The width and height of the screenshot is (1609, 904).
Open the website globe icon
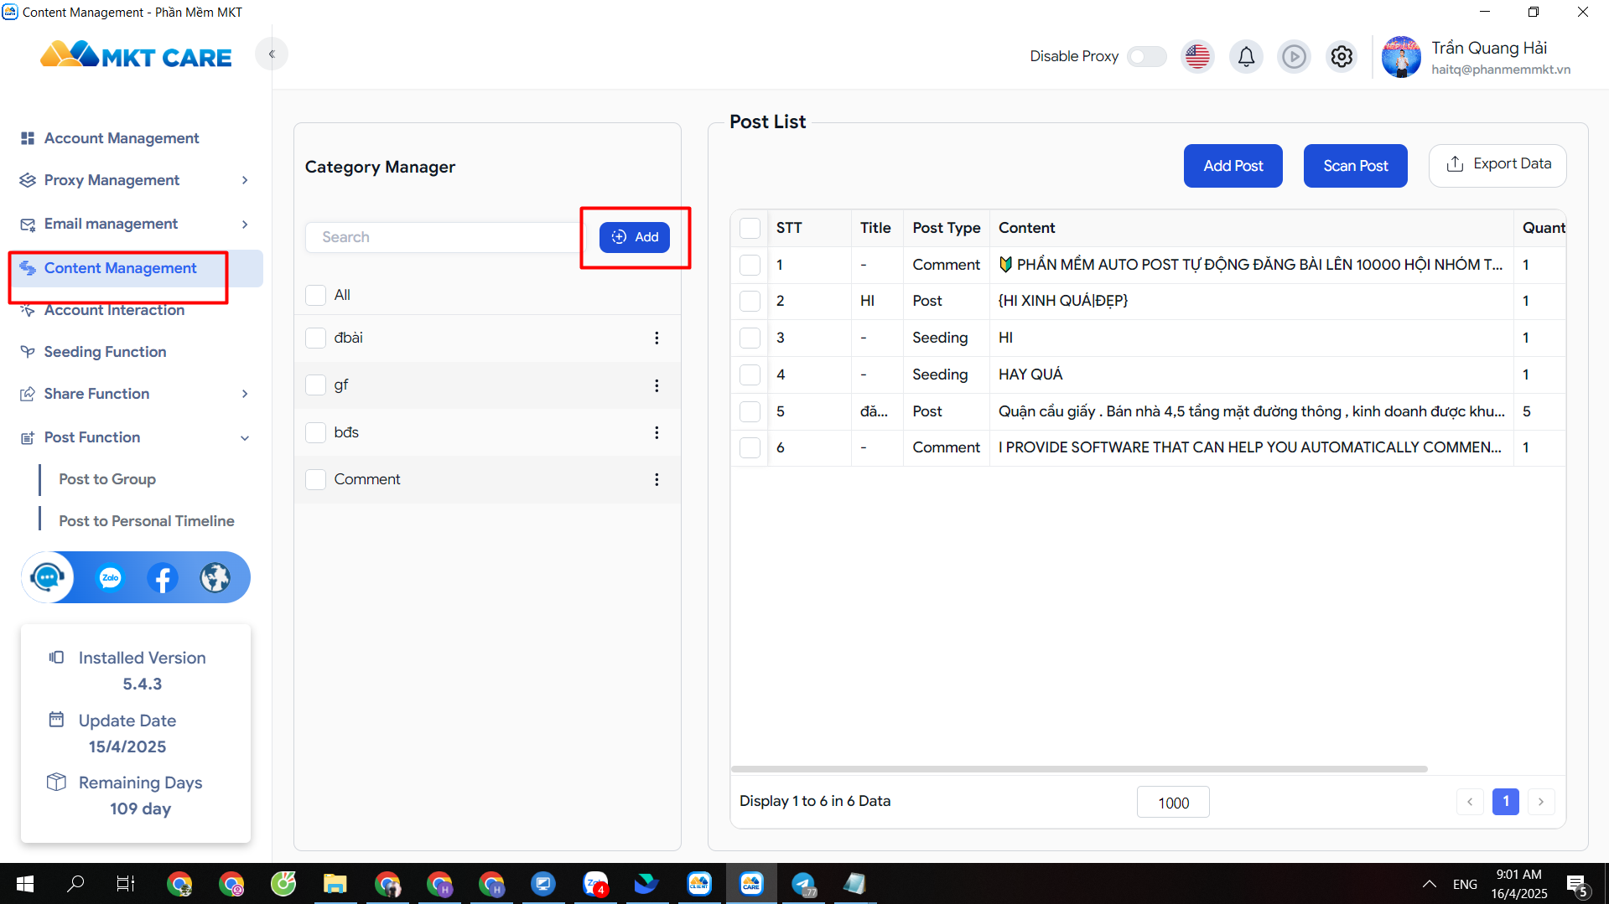(x=215, y=577)
